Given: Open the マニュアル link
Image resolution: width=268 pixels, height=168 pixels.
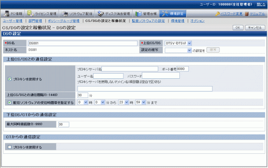Looking at the screenshot, I should (x=257, y=14).
